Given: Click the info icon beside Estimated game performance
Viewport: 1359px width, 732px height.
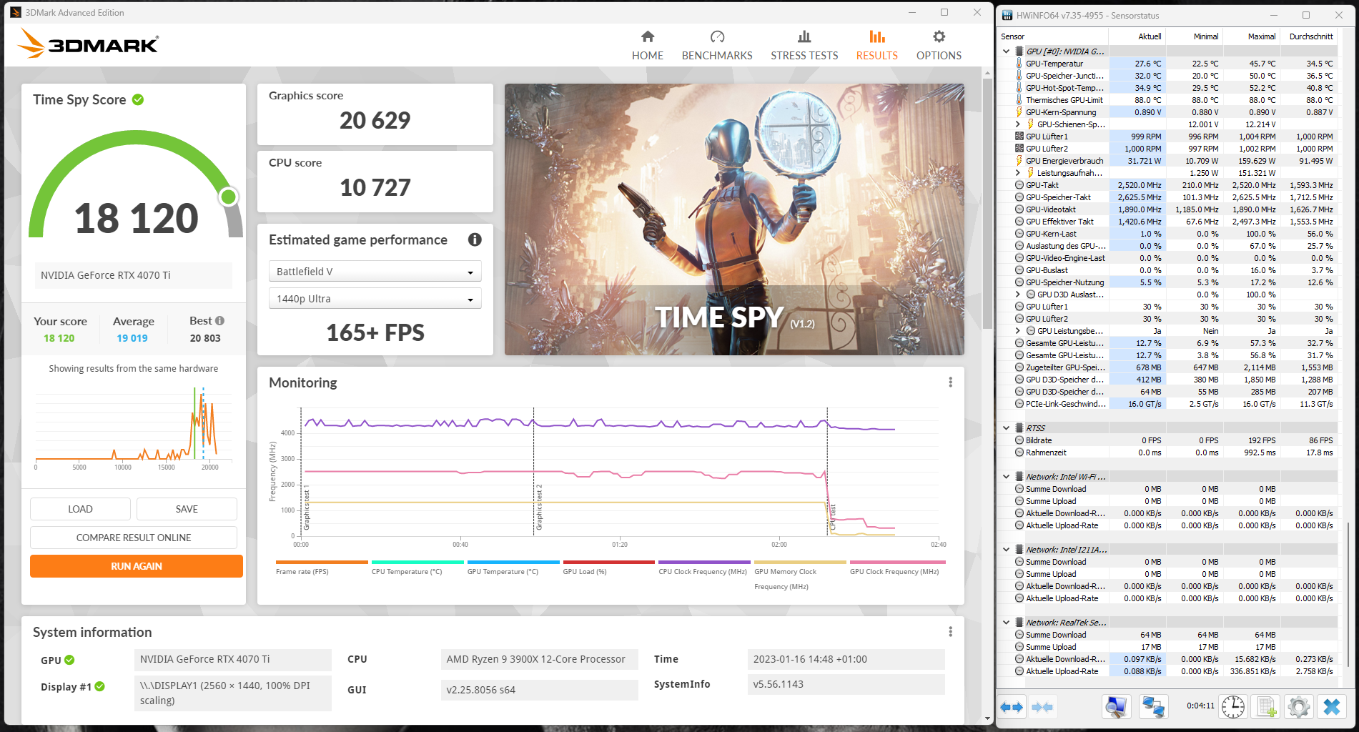Looking at the screenshot, I should [475, 239].
